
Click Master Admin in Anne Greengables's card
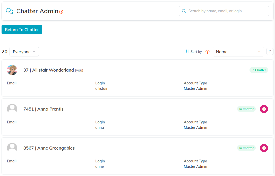click(x=195, y=167)
